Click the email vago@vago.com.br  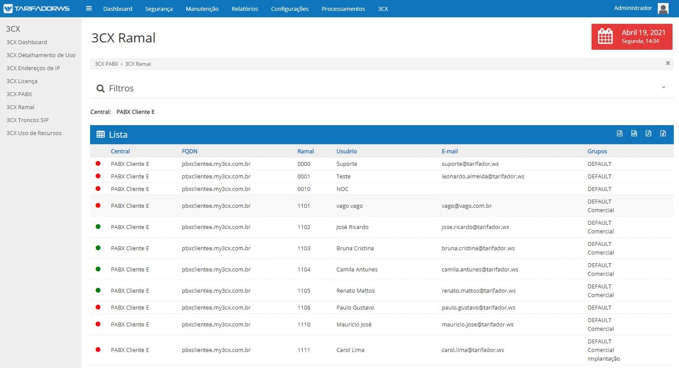tap(467, 206)
